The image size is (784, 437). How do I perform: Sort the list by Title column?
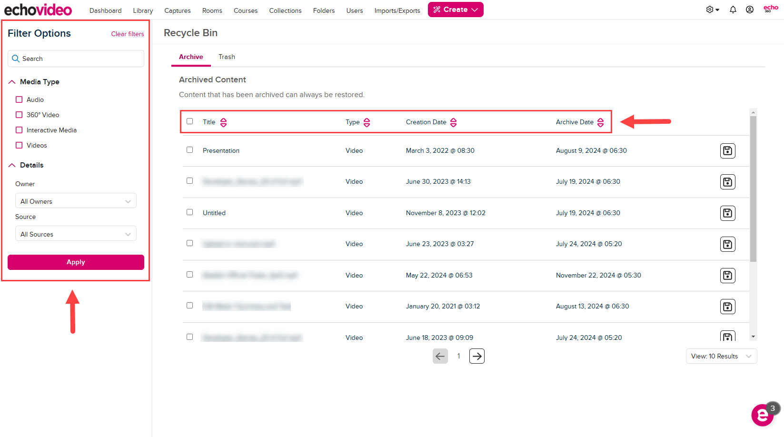pos(223,122)
